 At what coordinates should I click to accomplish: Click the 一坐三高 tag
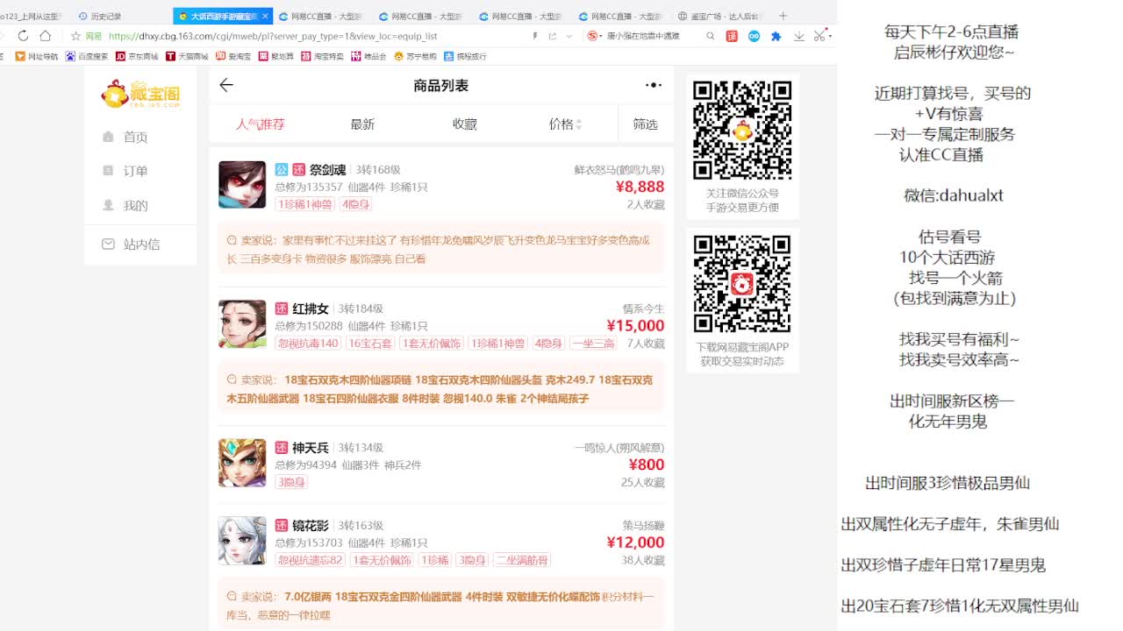pos(593,344)
